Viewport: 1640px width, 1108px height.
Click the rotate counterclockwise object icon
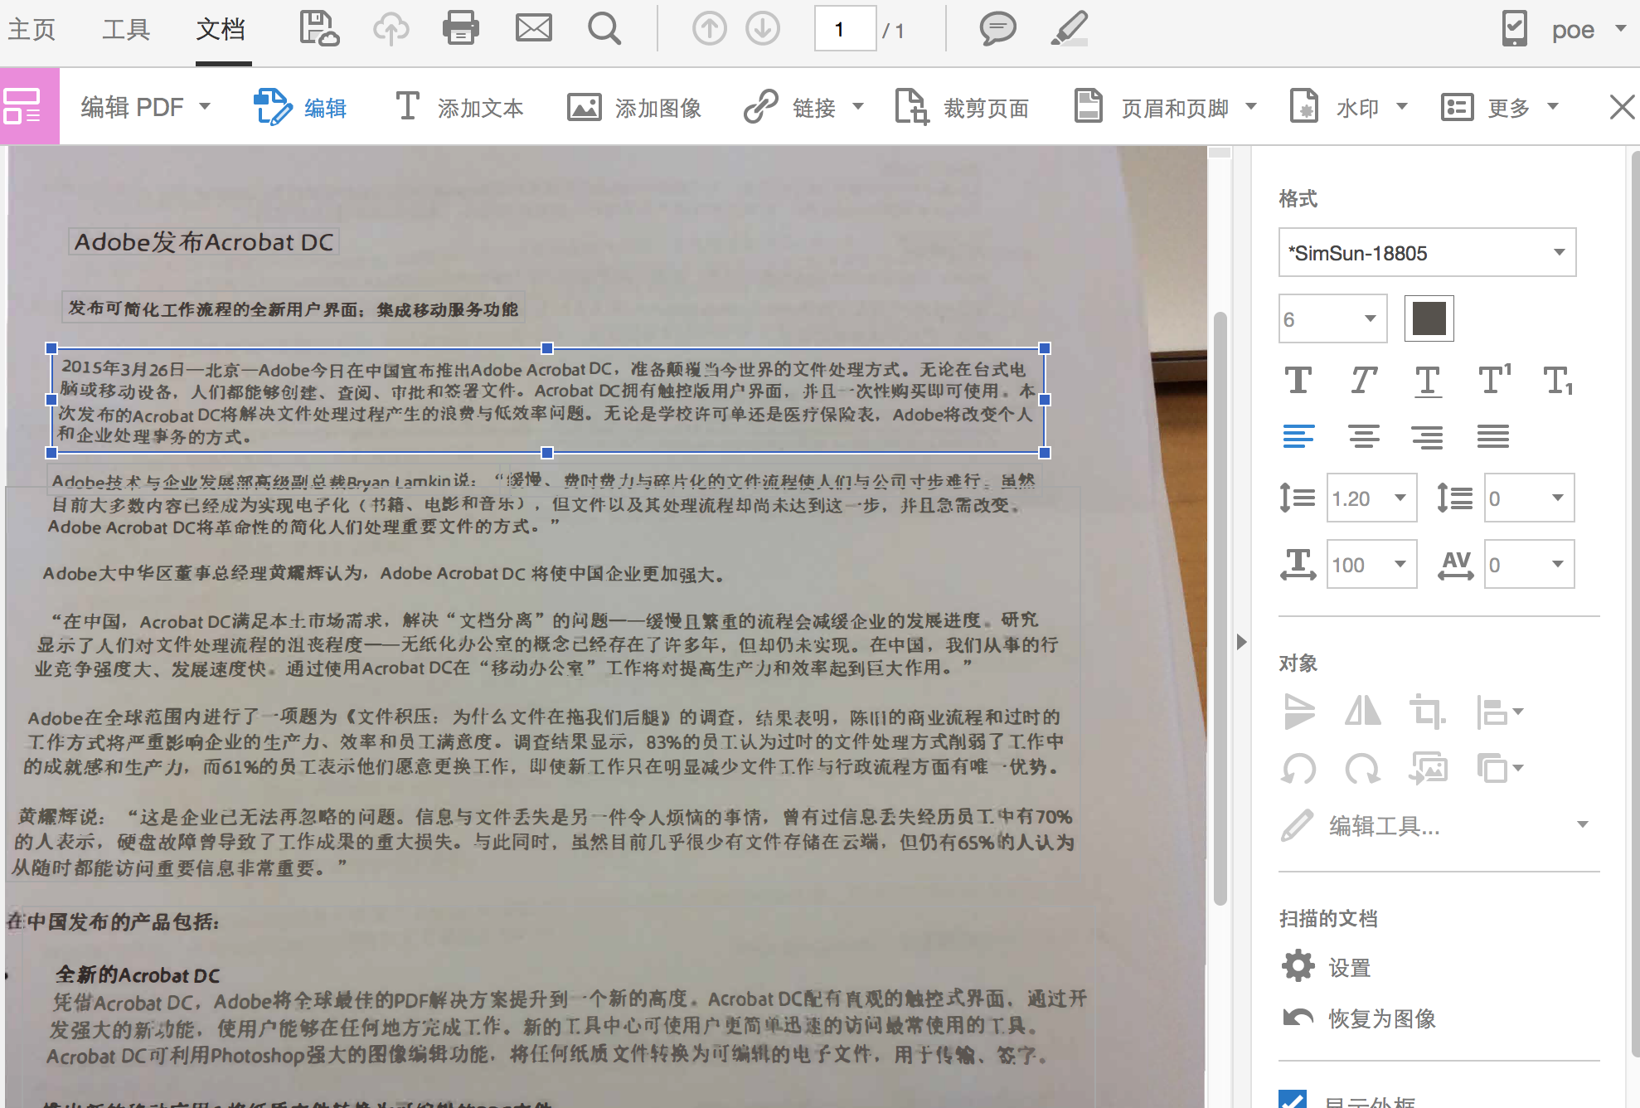point(1298,769)
